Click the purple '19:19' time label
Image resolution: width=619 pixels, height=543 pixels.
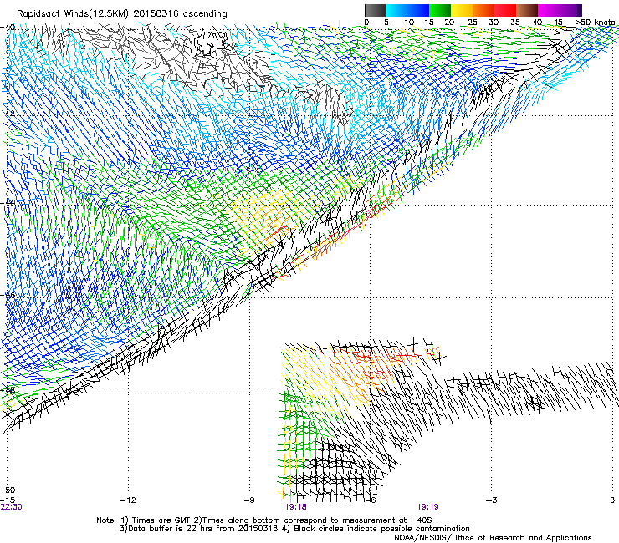click(428, 507)
